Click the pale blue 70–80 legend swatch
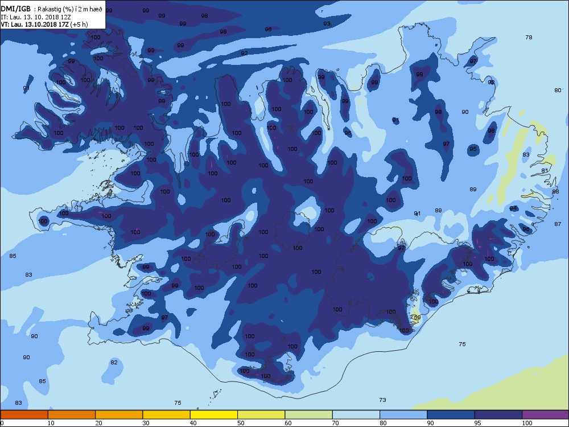569x427 pixels. (356, 414)
